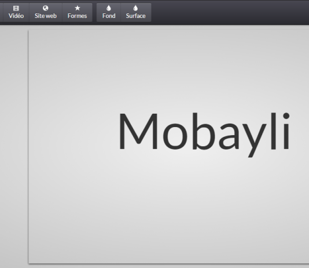Click the gap between Formes and Fond
309x268 pixels.
pos(94,12)
